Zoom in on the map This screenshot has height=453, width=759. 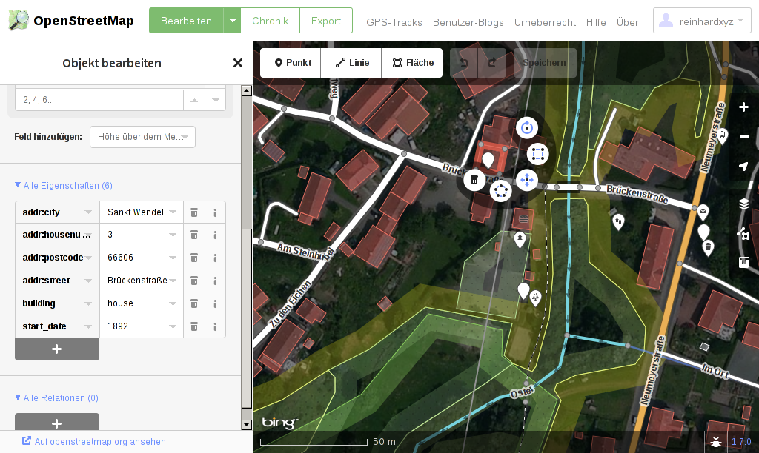743,107
